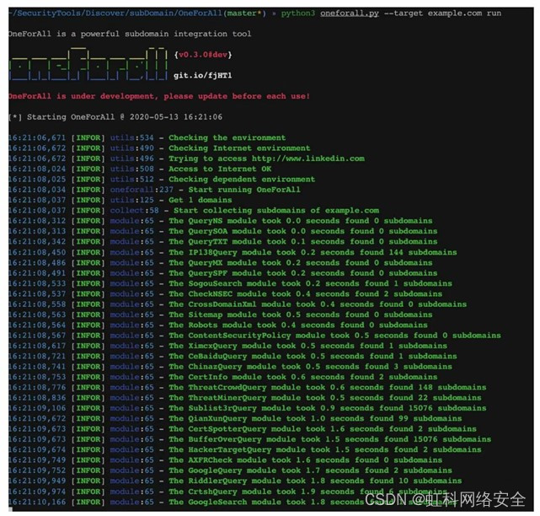
Task: Click the Robots module log line
Action: [x=218, y=325]
